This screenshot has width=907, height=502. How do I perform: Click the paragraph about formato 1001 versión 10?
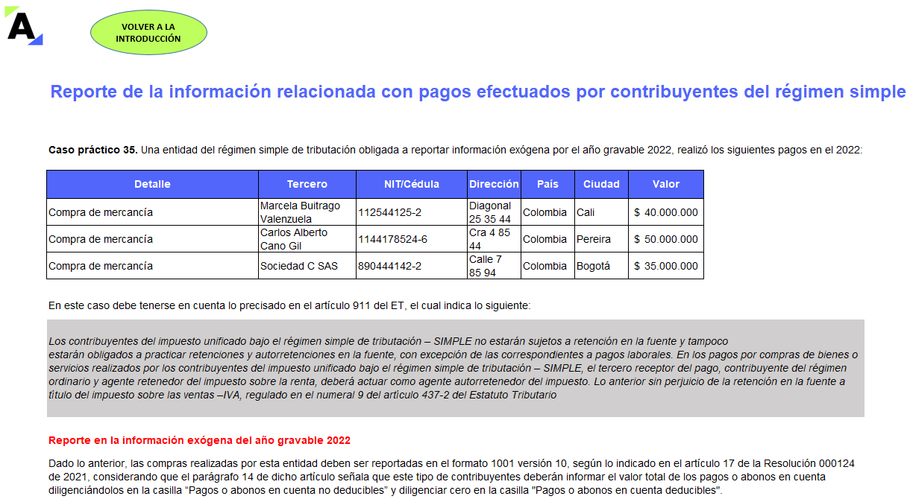tap(451, 477)
